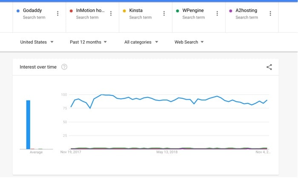Click the Average label below bars
This screenshot has height=178, width=298.
coord(36,152)
